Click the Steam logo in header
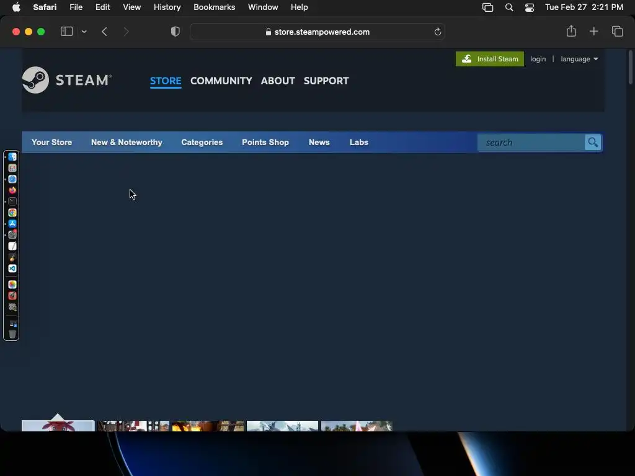Image resolution: width=635 pixels, height=476 pixels. point(67,80)
